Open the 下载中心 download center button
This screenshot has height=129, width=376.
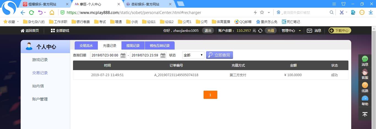(340, 31)
